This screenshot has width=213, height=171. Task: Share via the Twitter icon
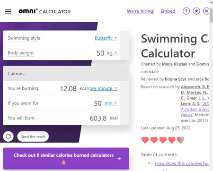pos(196,11)
